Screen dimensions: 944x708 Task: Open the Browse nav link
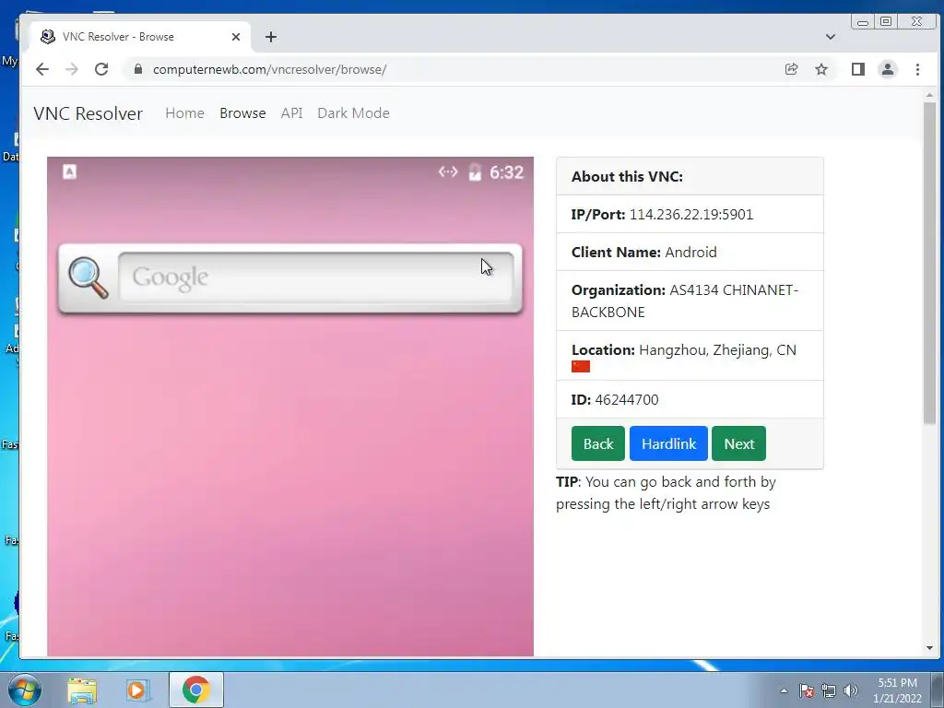[242, 113]
